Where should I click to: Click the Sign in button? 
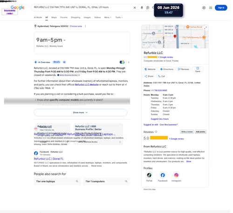[x=221, y=7]
